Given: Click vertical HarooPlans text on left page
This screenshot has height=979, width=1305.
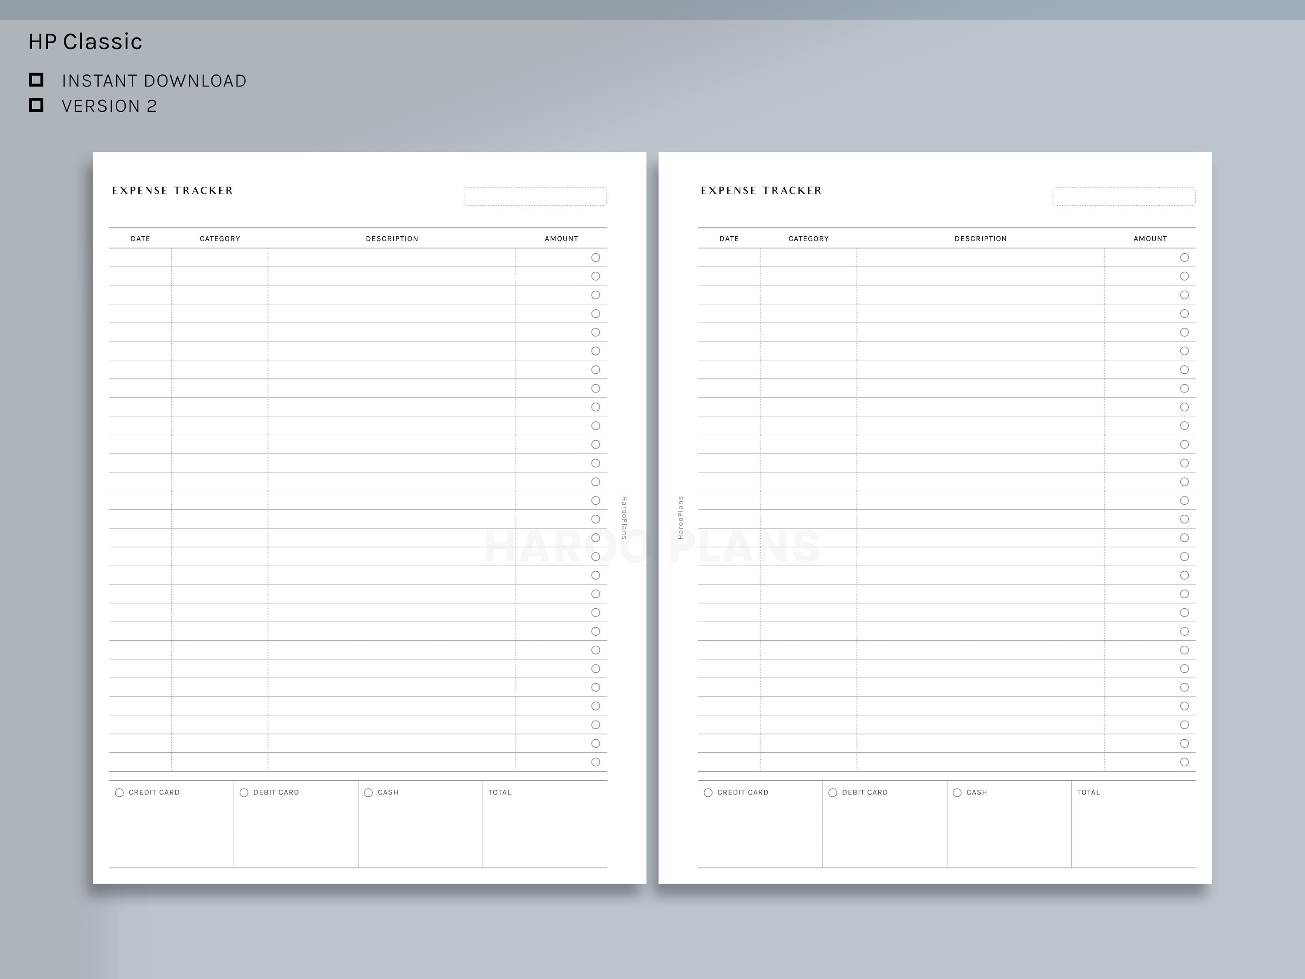Looking at the screenshot, I should 624,518.
